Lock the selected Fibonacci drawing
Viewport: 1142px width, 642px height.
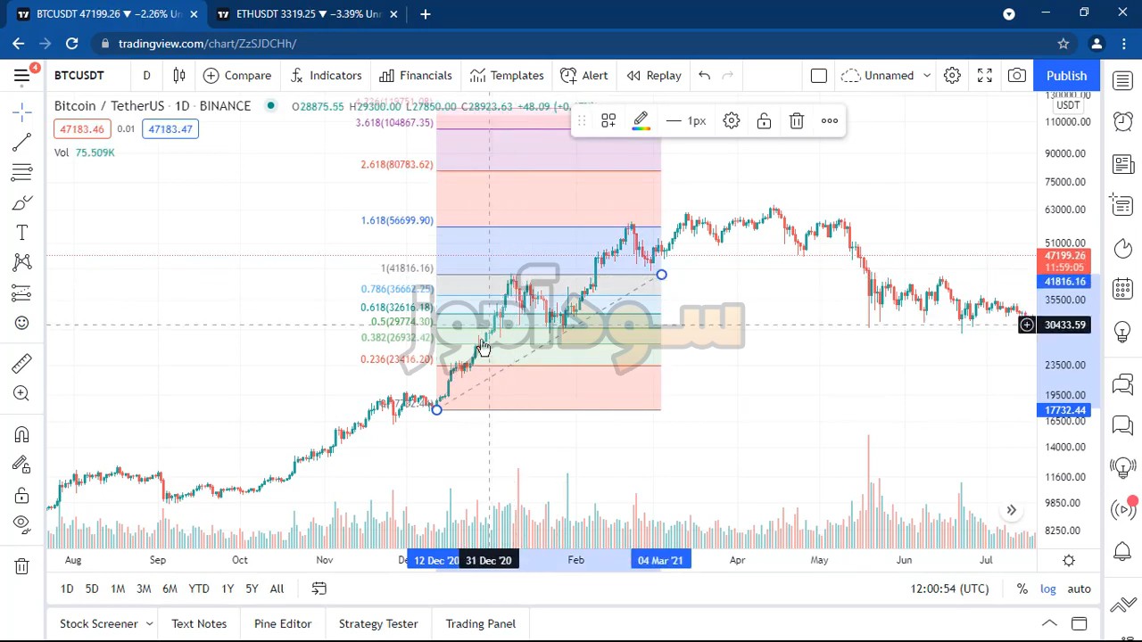764,121
